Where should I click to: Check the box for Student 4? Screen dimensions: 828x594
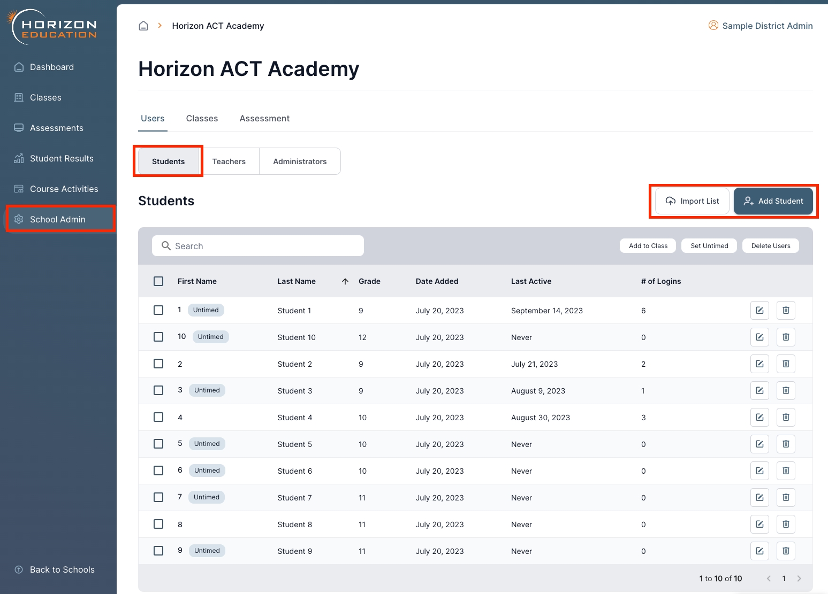[158, 417]
